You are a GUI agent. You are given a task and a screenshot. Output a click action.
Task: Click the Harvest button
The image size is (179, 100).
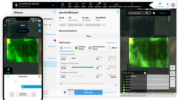(x=63, y=25)
